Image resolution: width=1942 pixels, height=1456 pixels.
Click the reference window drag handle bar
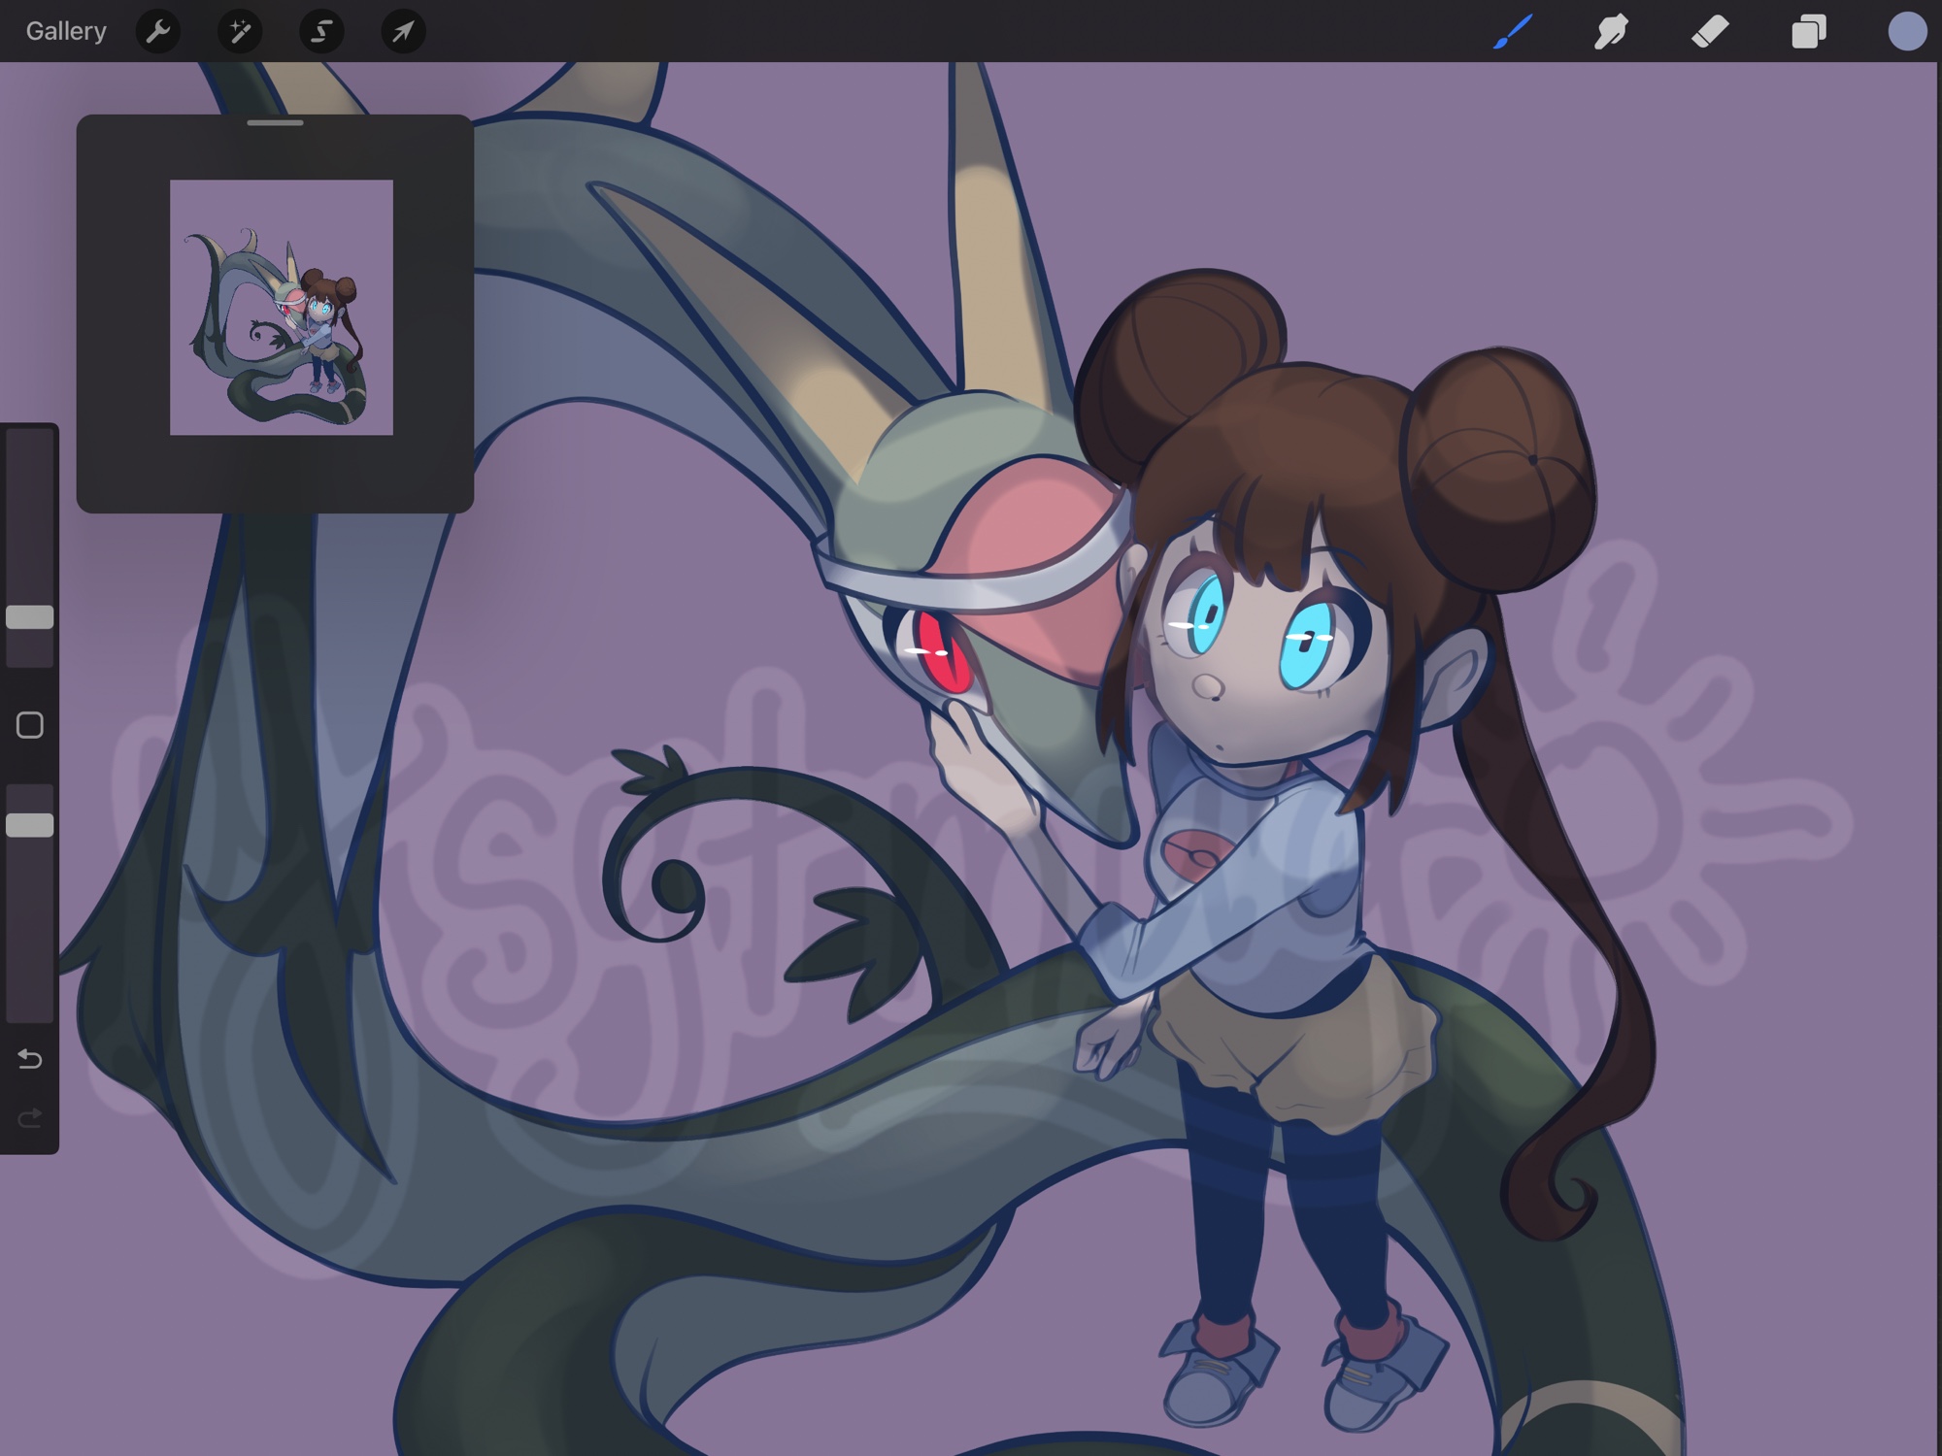(275, 123)
